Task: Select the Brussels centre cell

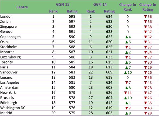Action: pos(7,98)
